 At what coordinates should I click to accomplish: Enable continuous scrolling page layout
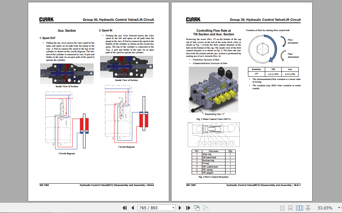291,208
